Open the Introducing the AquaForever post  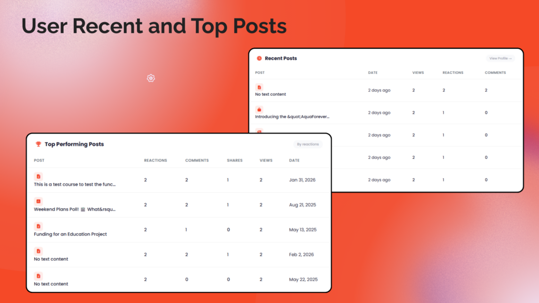292,117
